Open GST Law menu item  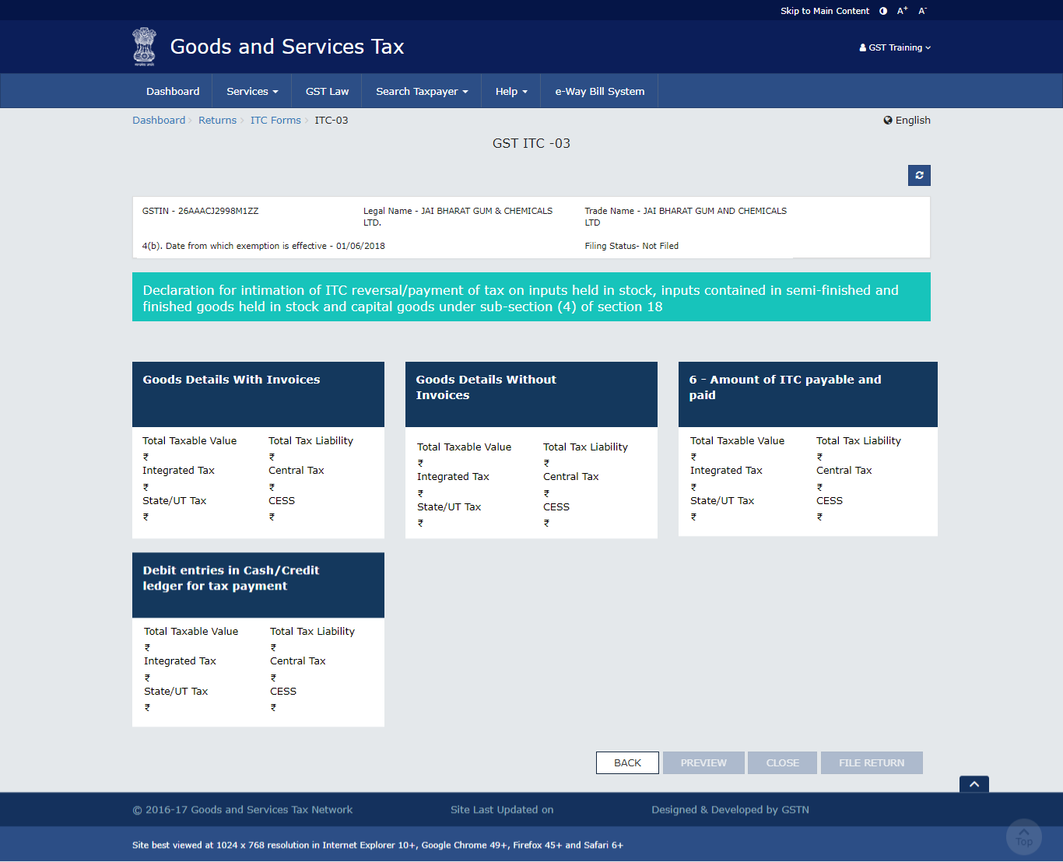[327, 91]
